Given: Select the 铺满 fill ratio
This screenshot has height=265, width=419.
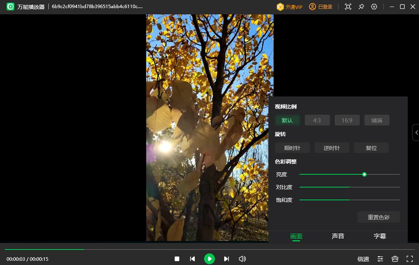Looking at the screenshot, I should tap(377, 120).
